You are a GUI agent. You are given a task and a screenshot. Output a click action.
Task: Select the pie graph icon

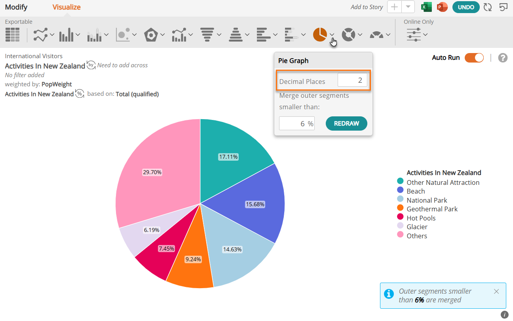(x=320, y=35)
